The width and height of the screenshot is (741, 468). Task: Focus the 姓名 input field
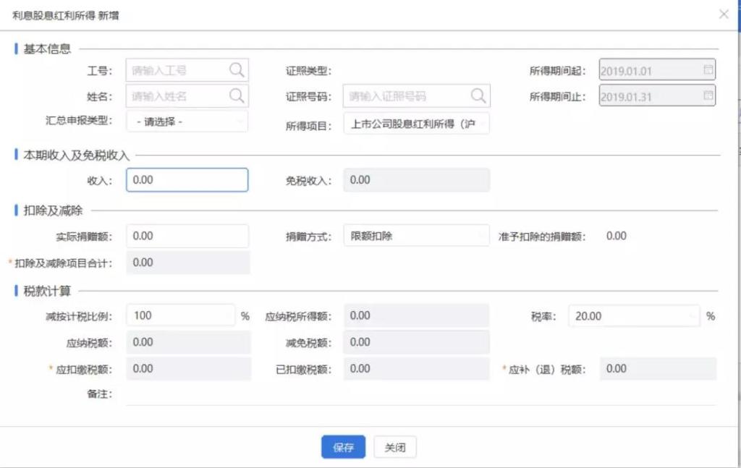pyautogui.click(x=187, y=96)
